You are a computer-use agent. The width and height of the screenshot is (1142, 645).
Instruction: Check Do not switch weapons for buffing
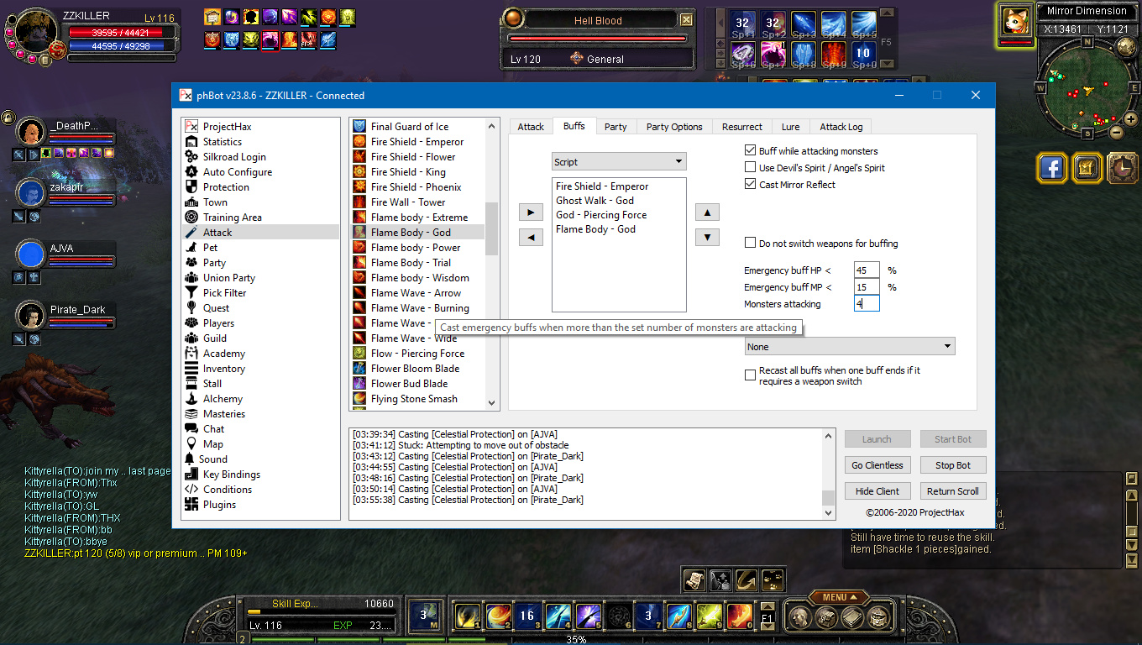click(751, 244)
